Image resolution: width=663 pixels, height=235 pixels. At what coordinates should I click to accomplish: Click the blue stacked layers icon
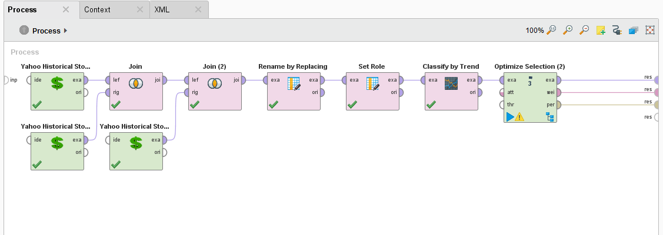[633, 31]
